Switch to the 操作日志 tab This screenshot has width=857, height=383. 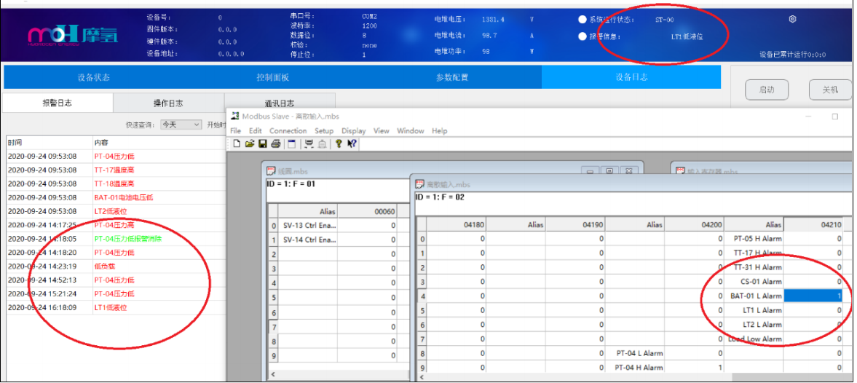tap(168, 103)
